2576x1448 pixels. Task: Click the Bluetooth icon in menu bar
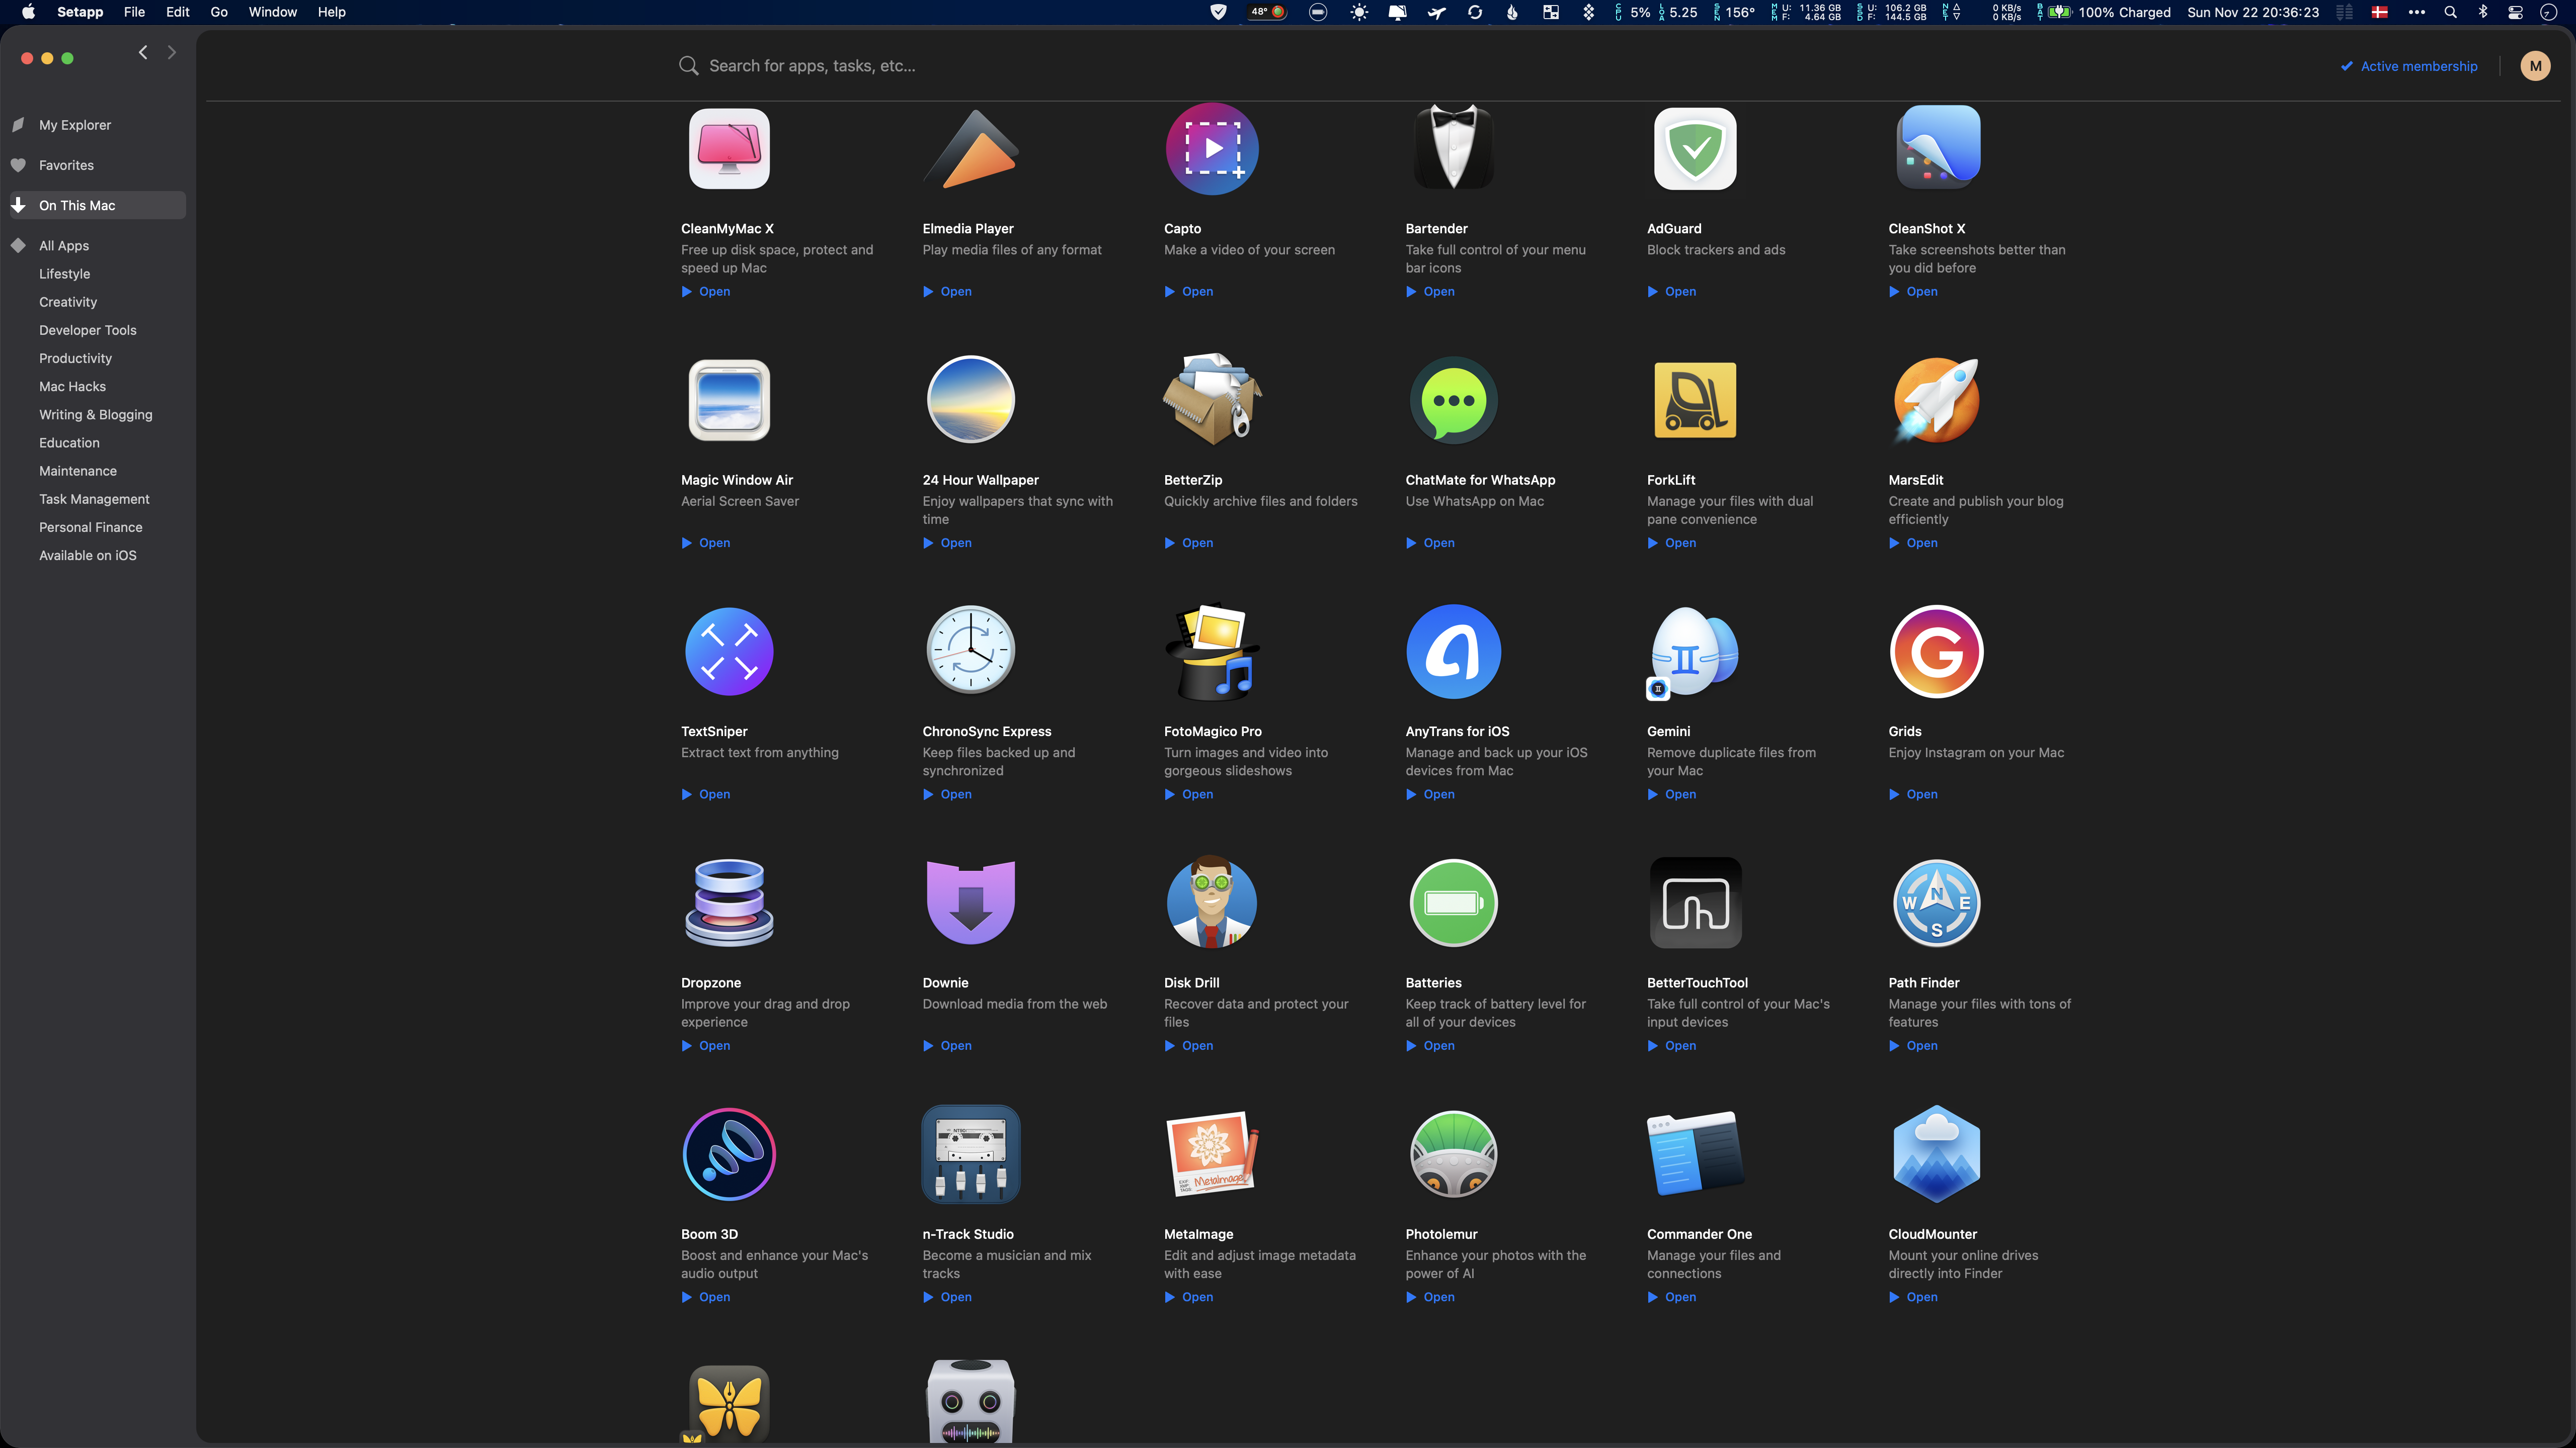(x=2482, y=12)
